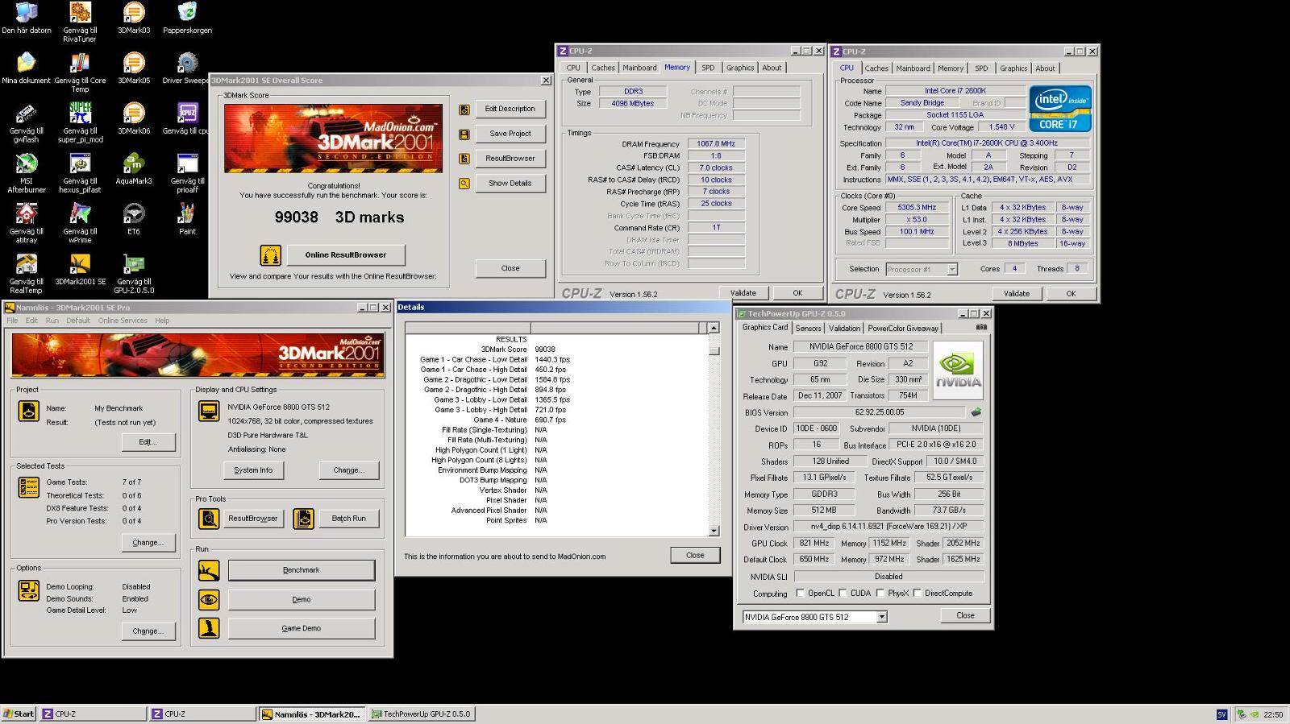Open the Windows Start button
1290x724 pixels.
click(x=19, y=714)
